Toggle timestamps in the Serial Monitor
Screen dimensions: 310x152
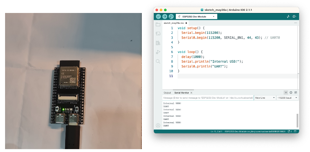[x=291, y=93]
